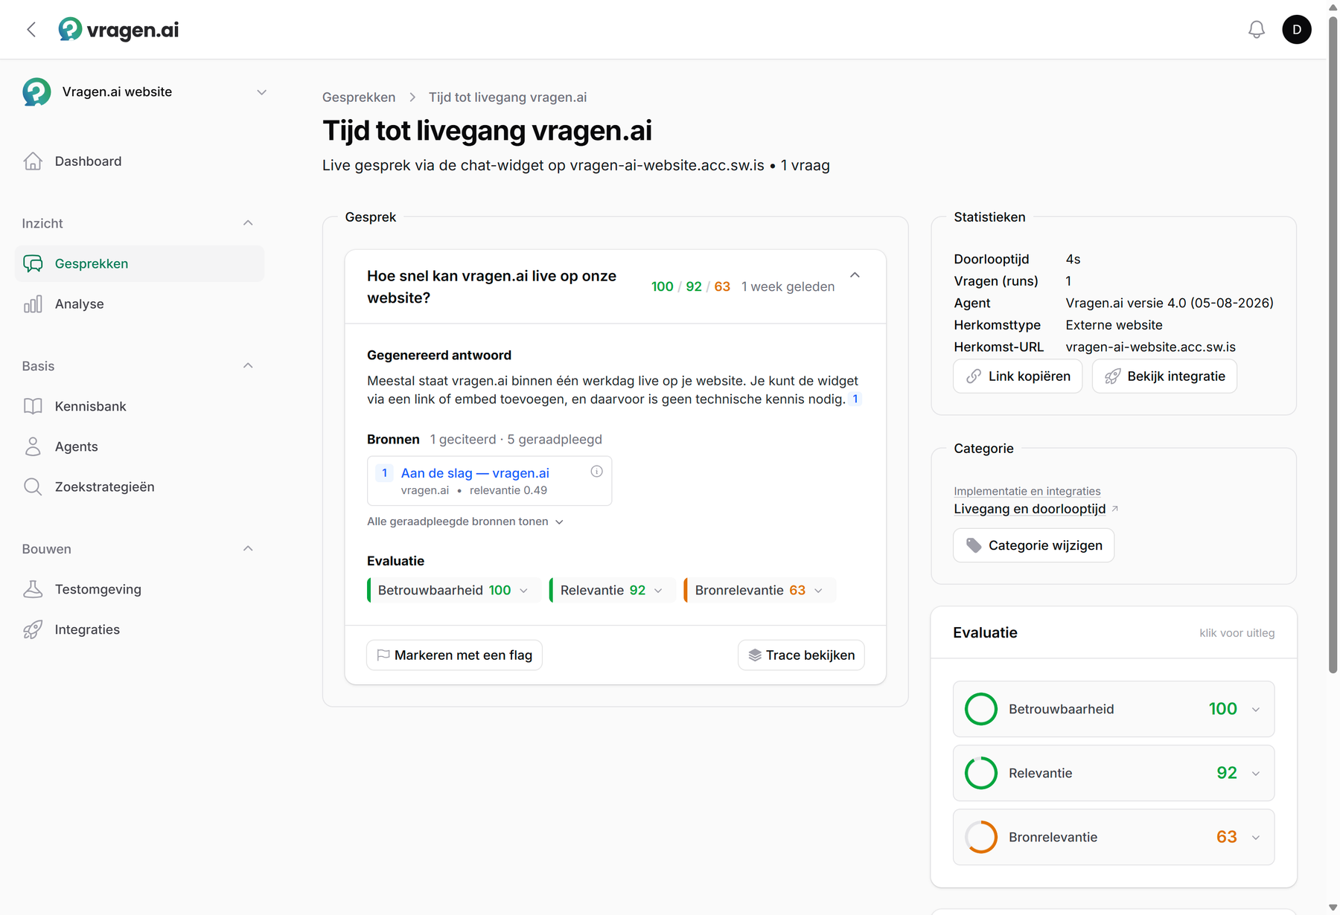
Task: Collapse the Bouwen sidebar section
Action: tap(248, 549)
